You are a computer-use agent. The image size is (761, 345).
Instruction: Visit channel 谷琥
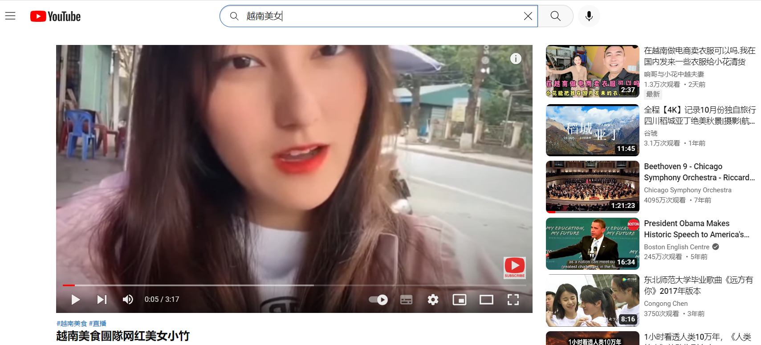point(651,133)
